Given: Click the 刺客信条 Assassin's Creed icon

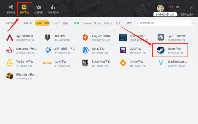Looking at the screenshot, I should 10,50.
